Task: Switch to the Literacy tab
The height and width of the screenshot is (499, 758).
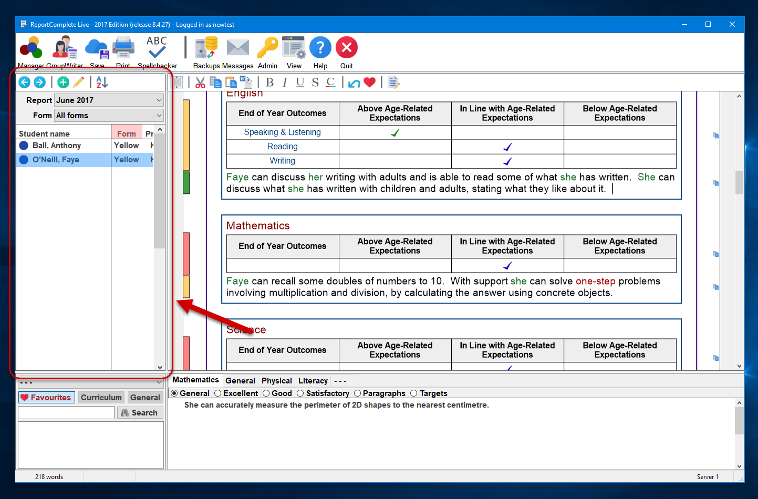Action: [313, 381]
